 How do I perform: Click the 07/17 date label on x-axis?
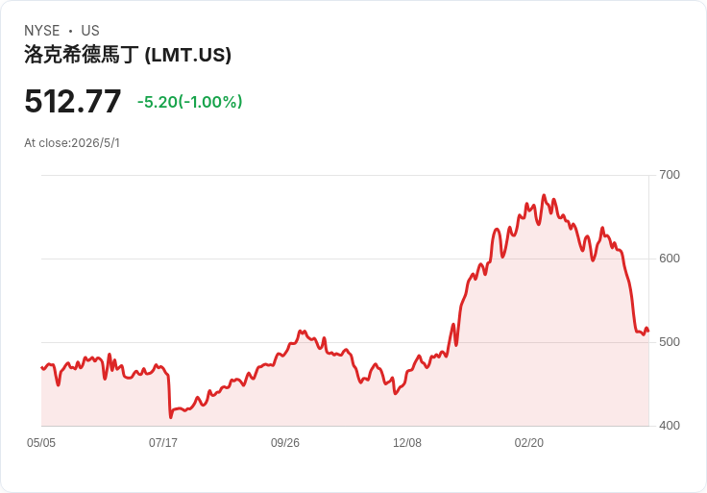tap(163, 442)
